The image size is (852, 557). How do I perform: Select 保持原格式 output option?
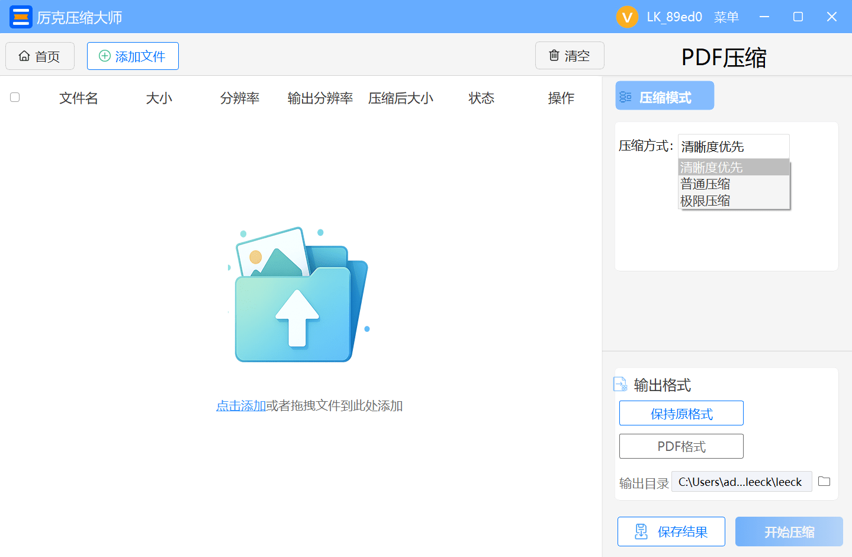click(x=681, y=413)
